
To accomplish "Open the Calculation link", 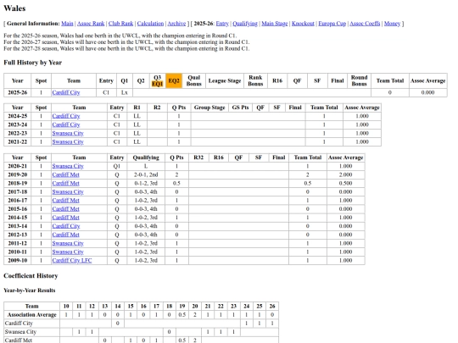I will click(x=150, y=24).
